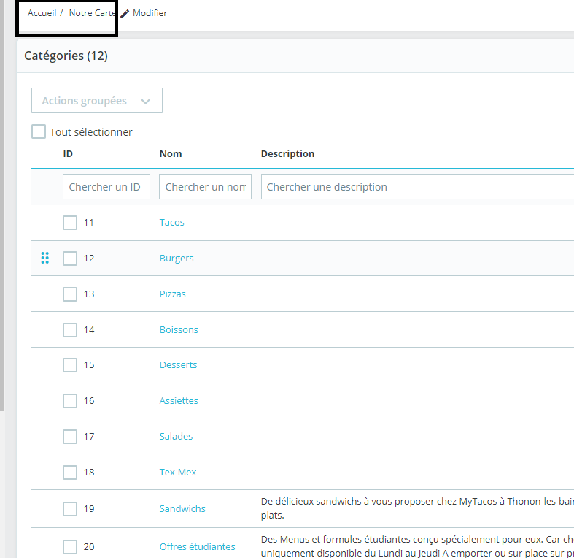The height and width of the screenshot is (558, 574).
Task: Open the Desserts category link
Action: [178, 365]
